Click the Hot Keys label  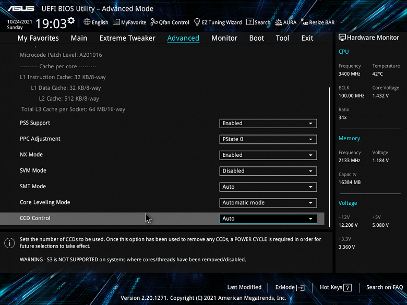[x=331, y=287]
